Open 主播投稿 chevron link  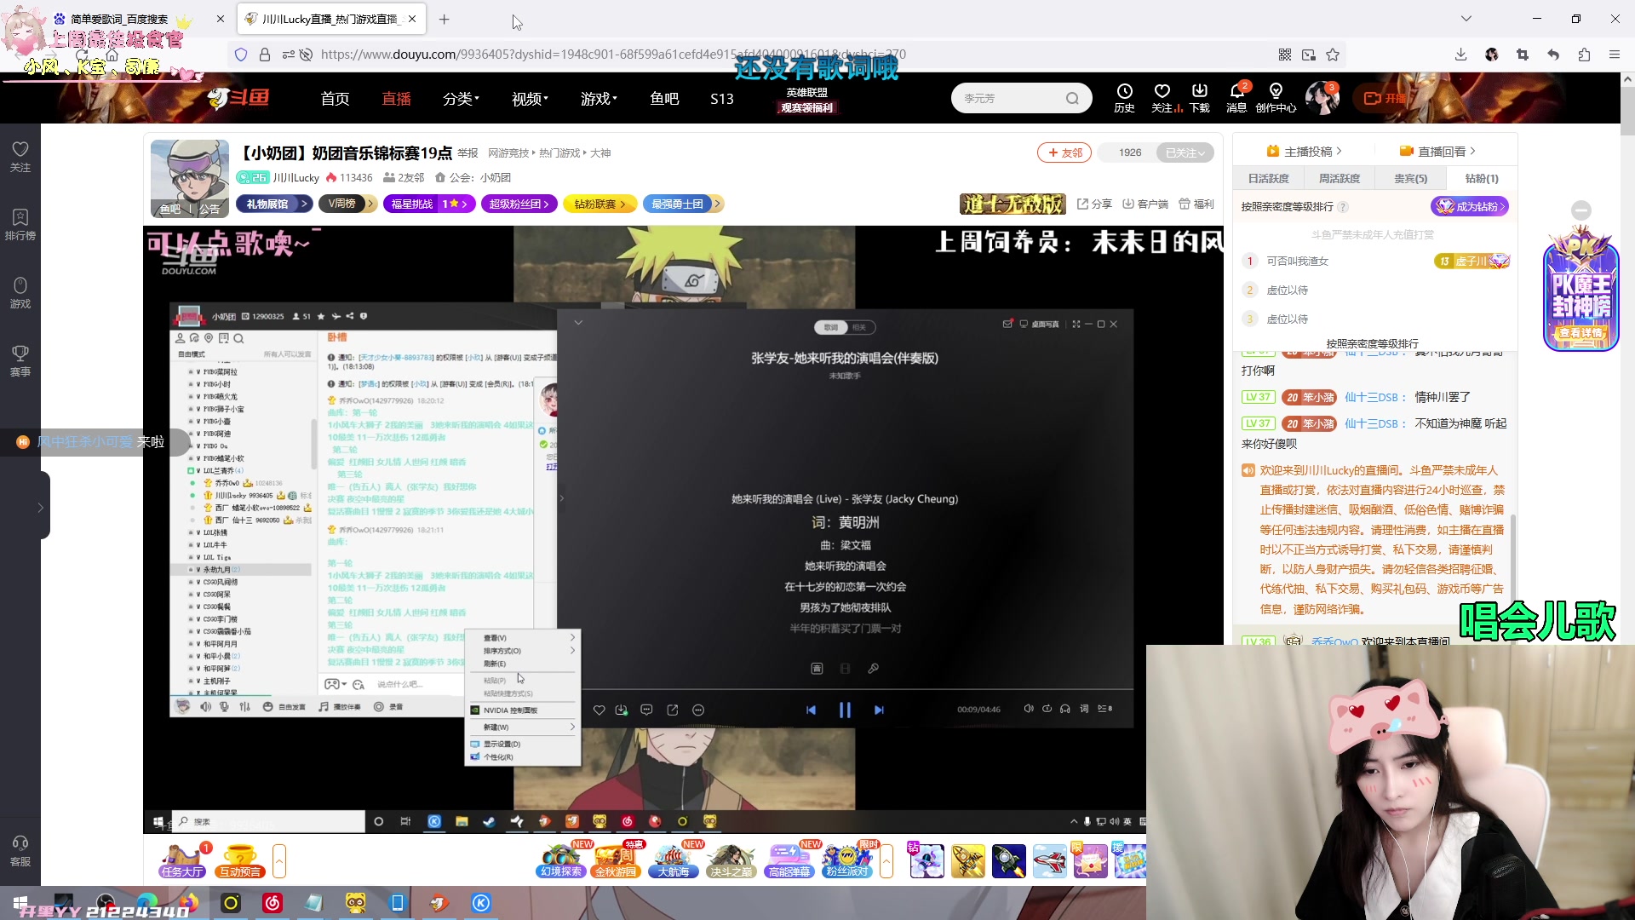(x=1305, y=151)
